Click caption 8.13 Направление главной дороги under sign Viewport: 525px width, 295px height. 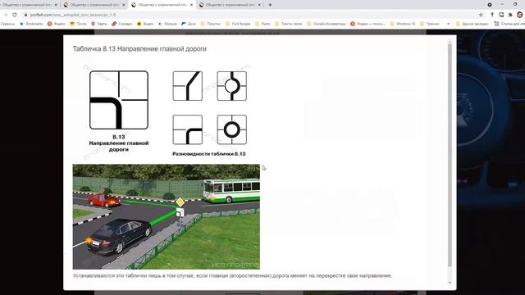pyautogui.click(x=119, y=143)
